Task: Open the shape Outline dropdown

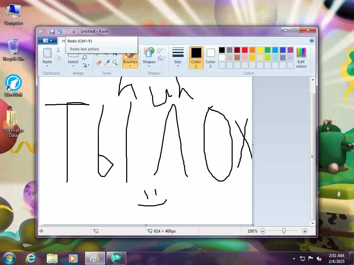Action: point(162,50)
